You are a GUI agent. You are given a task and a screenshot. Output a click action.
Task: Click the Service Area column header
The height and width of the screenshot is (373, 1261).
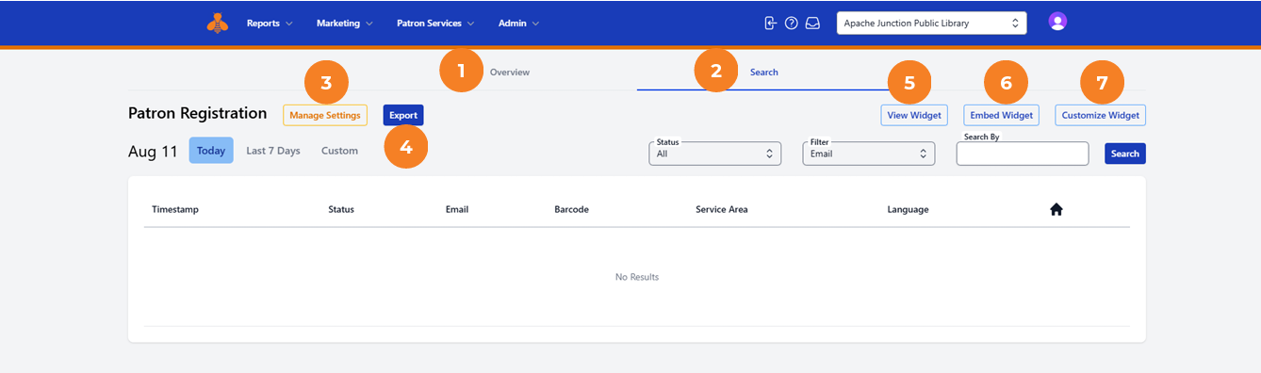(722, 209)
